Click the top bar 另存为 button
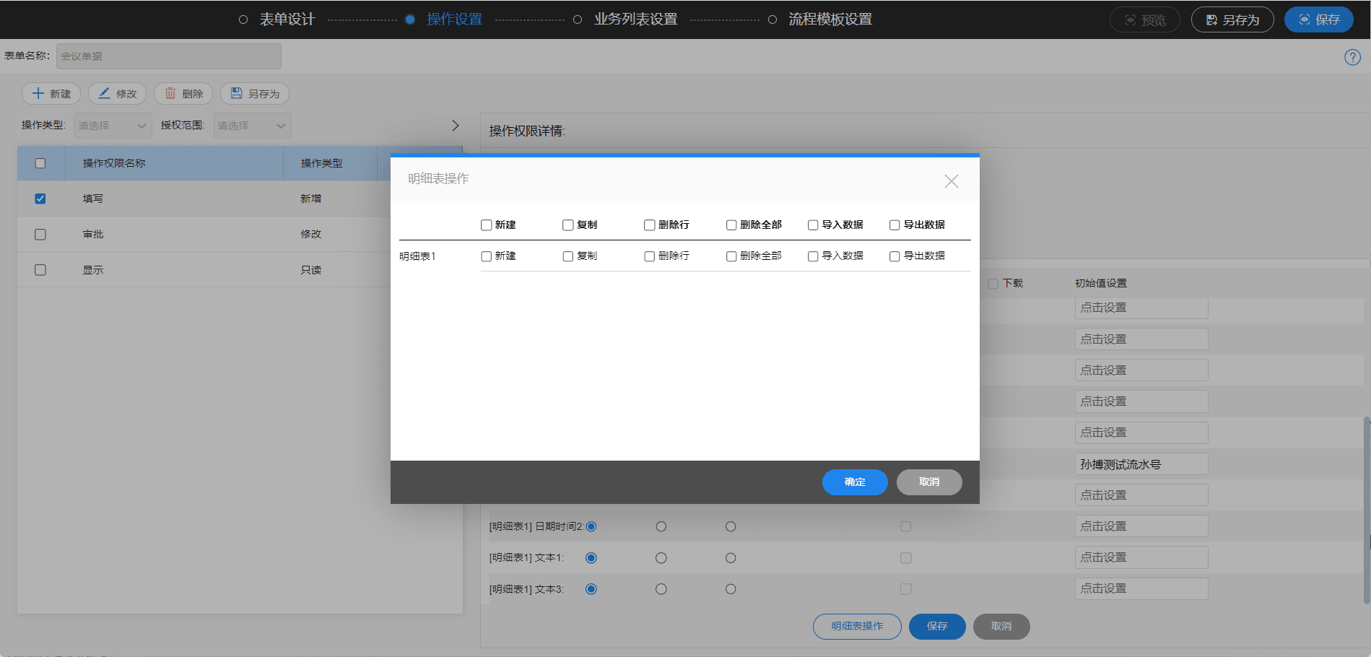1371x657 pixels. click(1232, 19)
